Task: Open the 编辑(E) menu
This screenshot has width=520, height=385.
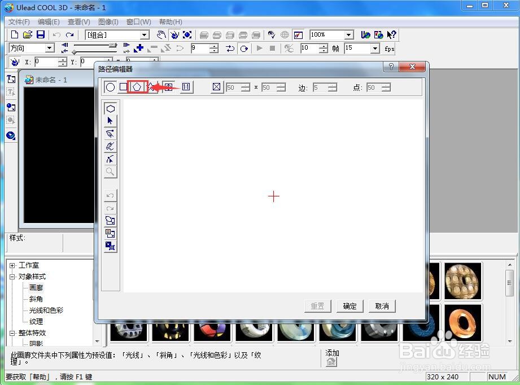Action: point(49,22)
